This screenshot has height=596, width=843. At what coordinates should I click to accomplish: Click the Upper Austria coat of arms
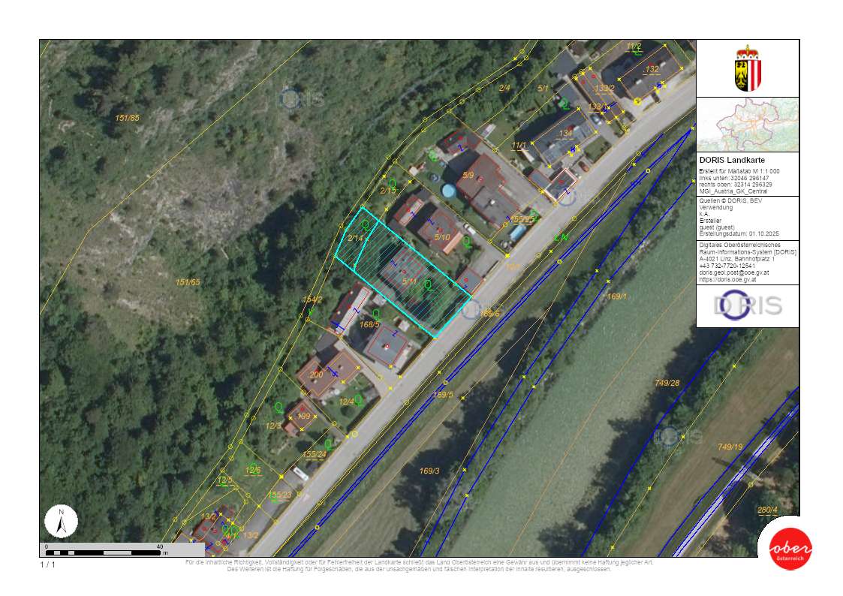coord(747,68)
